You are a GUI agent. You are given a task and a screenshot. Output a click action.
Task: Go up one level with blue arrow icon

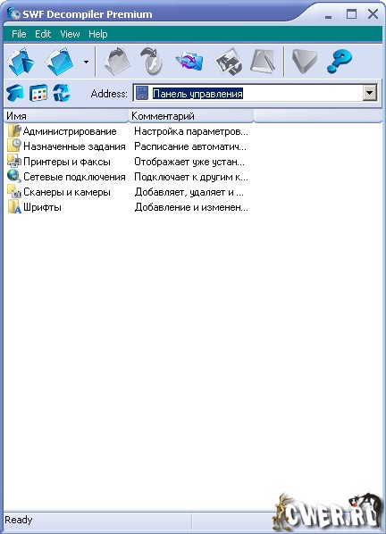click(x=15, y=93)
